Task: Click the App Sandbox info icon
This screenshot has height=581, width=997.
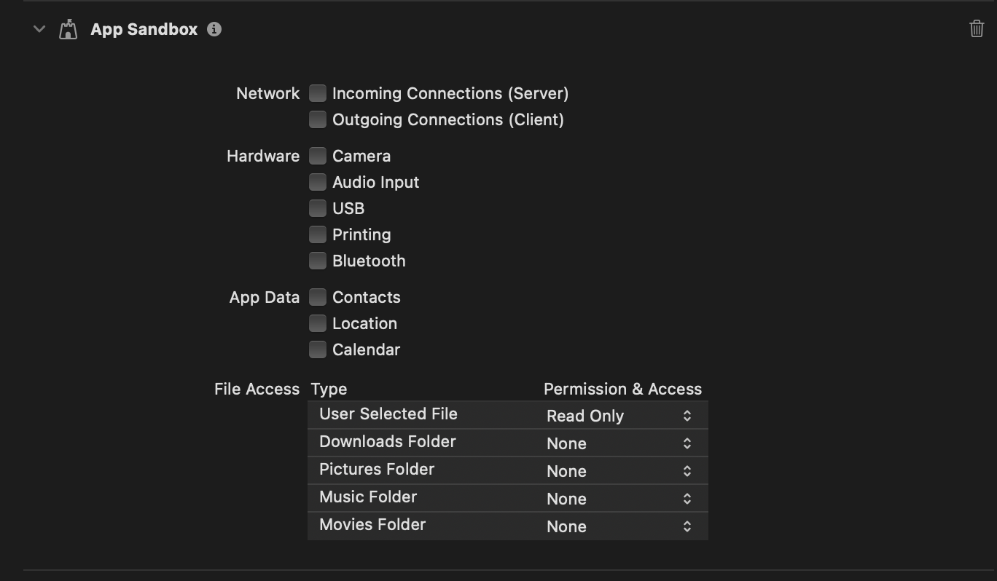Action: pos(214,29)
